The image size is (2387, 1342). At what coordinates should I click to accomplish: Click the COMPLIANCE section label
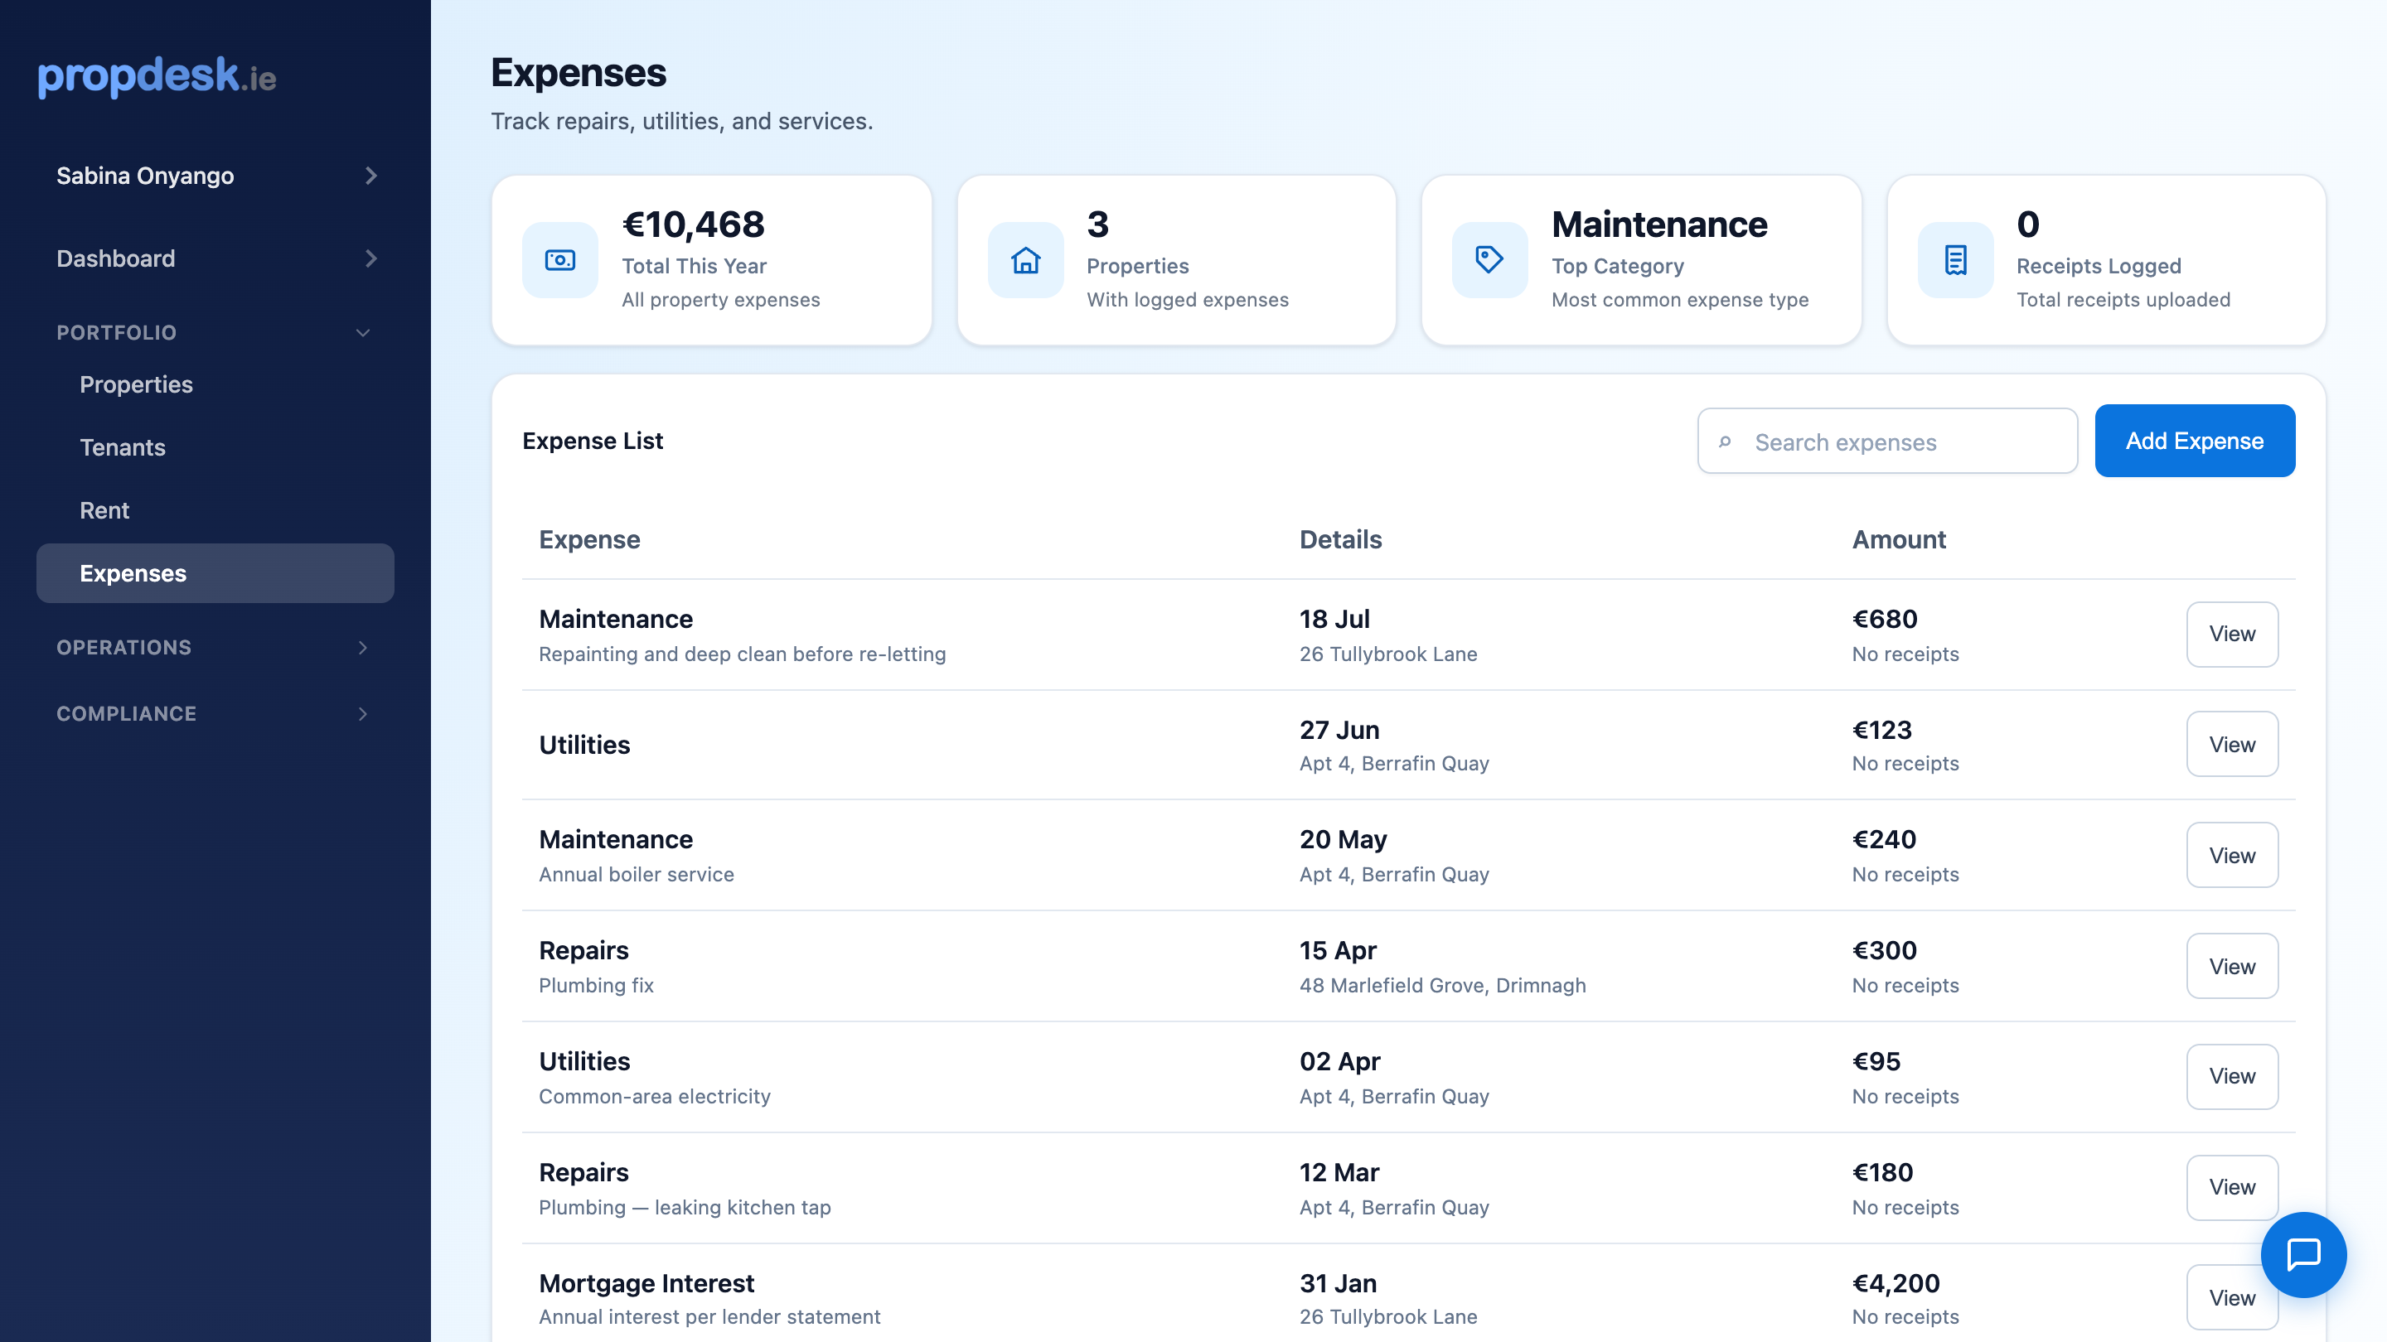coord(127,713)
